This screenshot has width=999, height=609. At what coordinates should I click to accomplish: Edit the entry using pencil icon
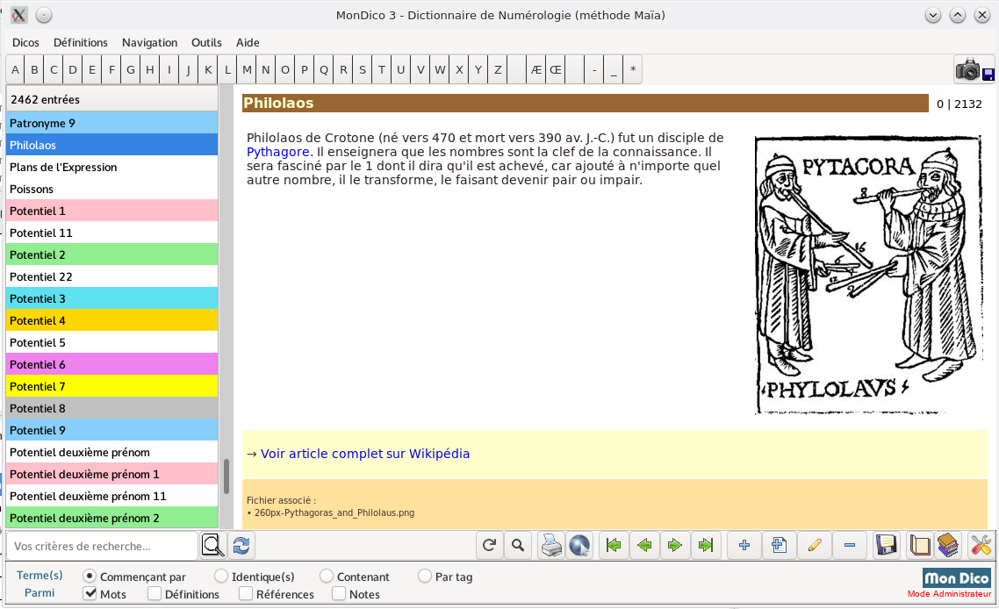pyautogui.click(x=814, y=546)
